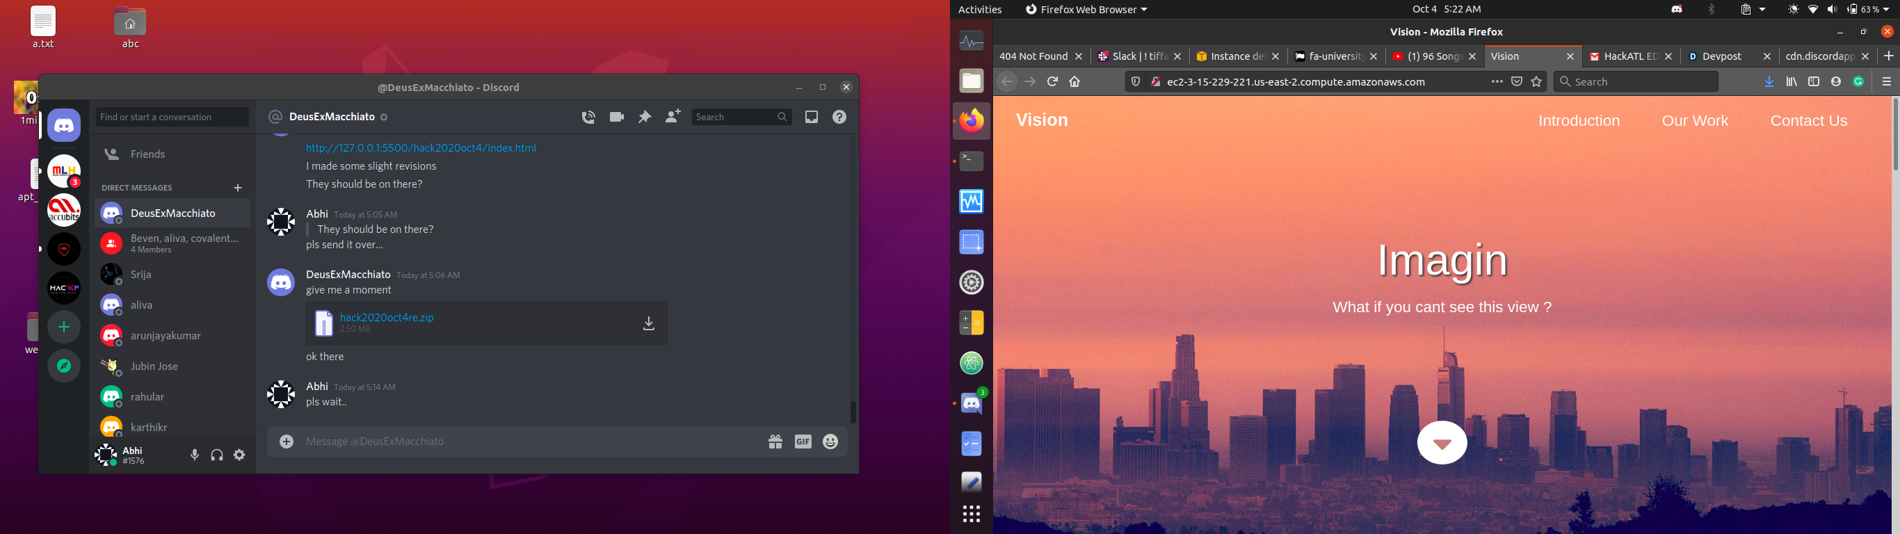Open the Srija direct message

pyautogui.click(x=172, y=275)
